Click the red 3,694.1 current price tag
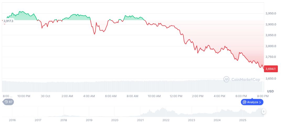The image size is (281, 123). tap(270, 69)
